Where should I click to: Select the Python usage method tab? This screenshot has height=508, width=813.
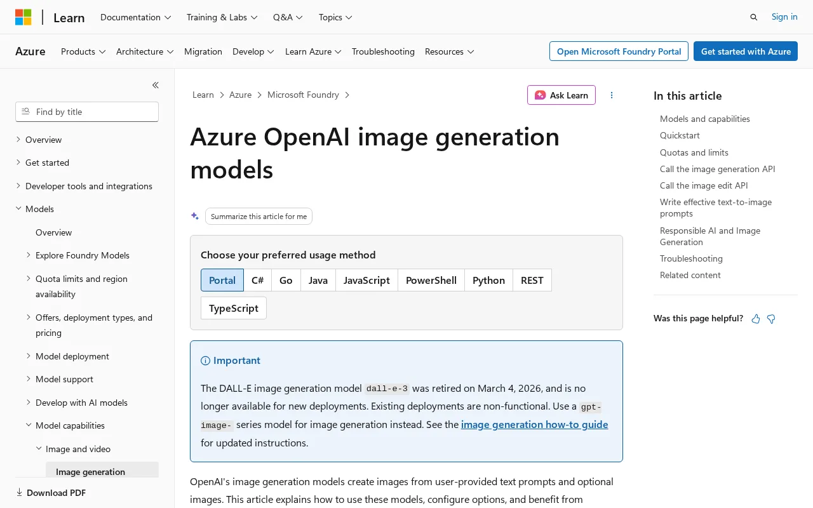click(488, 280)
